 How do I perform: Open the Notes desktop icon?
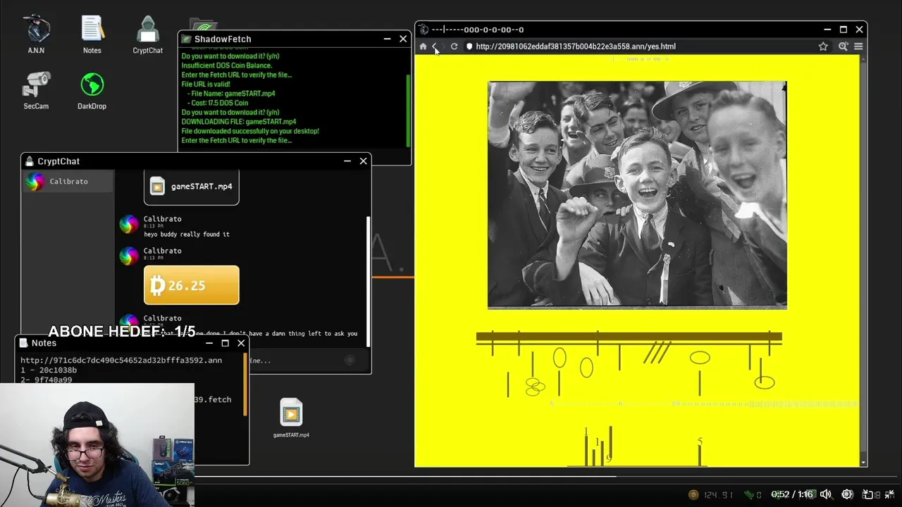tap(92, 35)
